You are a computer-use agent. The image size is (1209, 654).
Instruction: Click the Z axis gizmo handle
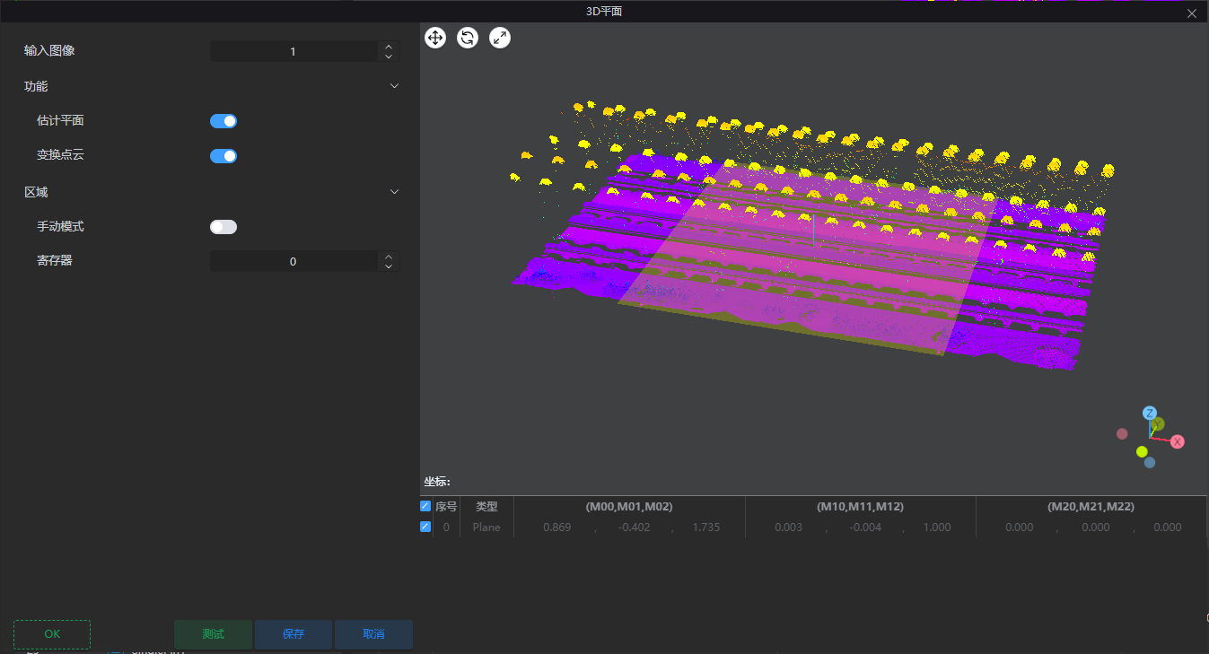tap(1149, 413)
